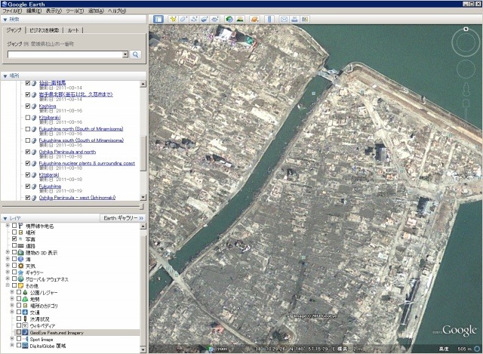Switch to the ビジネスを検索 tab
The image size is (483, 354).
pyautogui.click(x=44, y=30)
